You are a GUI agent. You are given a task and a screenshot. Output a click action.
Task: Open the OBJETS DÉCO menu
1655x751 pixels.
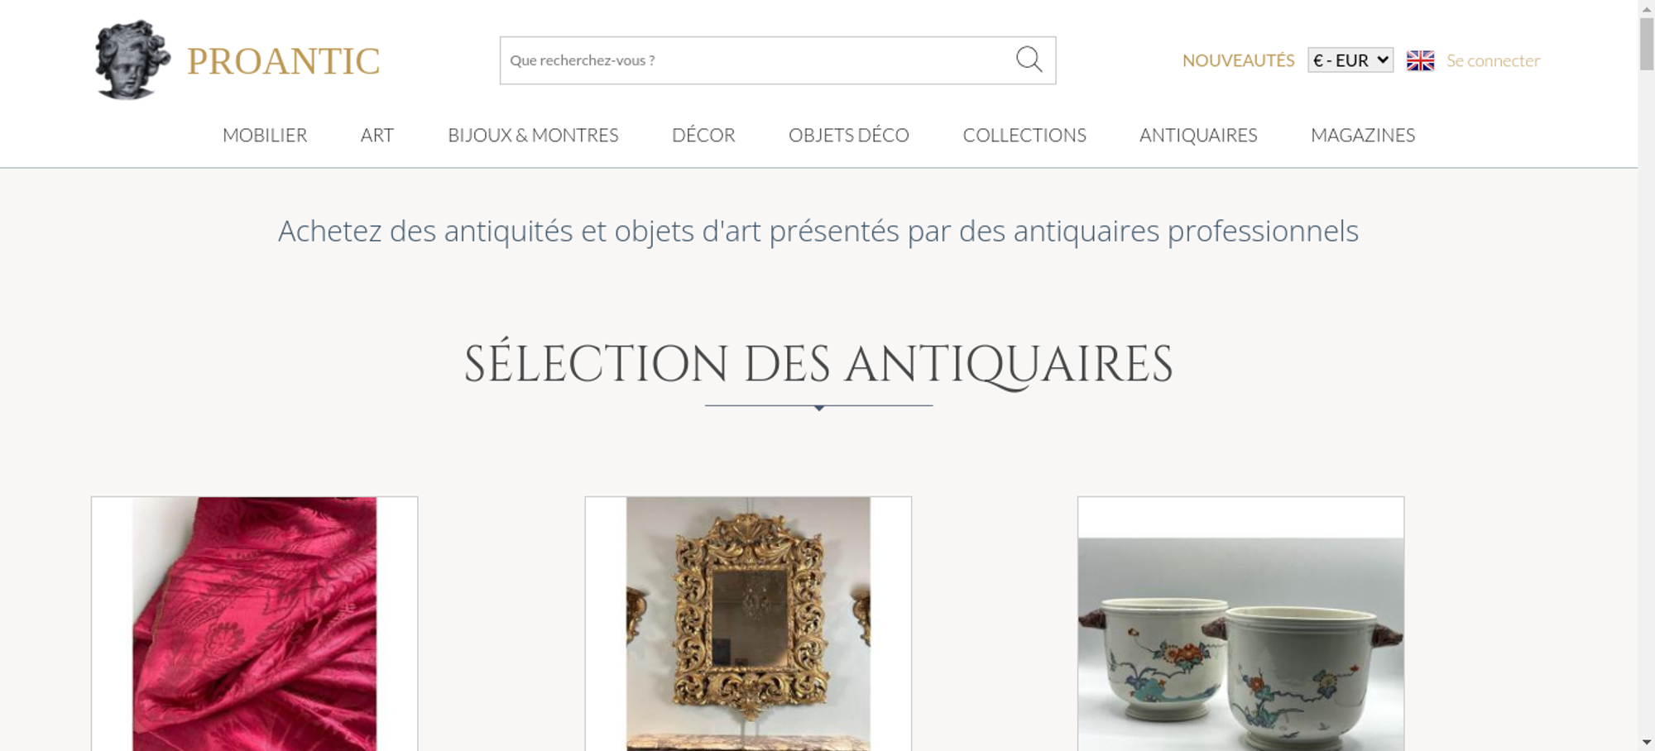point(849,135)
